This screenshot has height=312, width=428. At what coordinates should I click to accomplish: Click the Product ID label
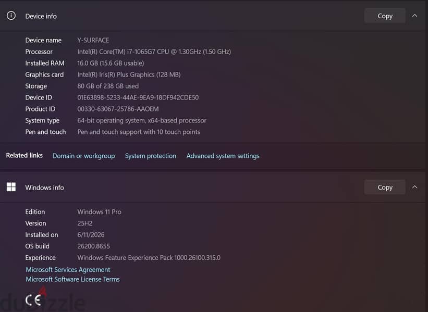[40, 109]
